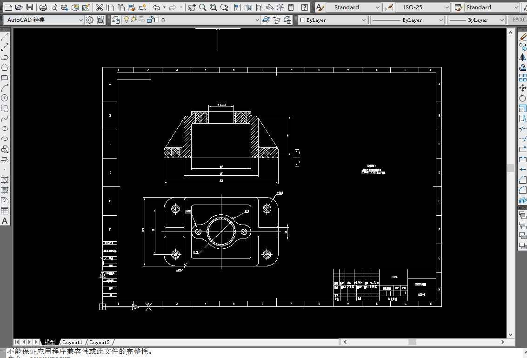Click the Paste icon
527x358 pixels.
pos(121,7)
